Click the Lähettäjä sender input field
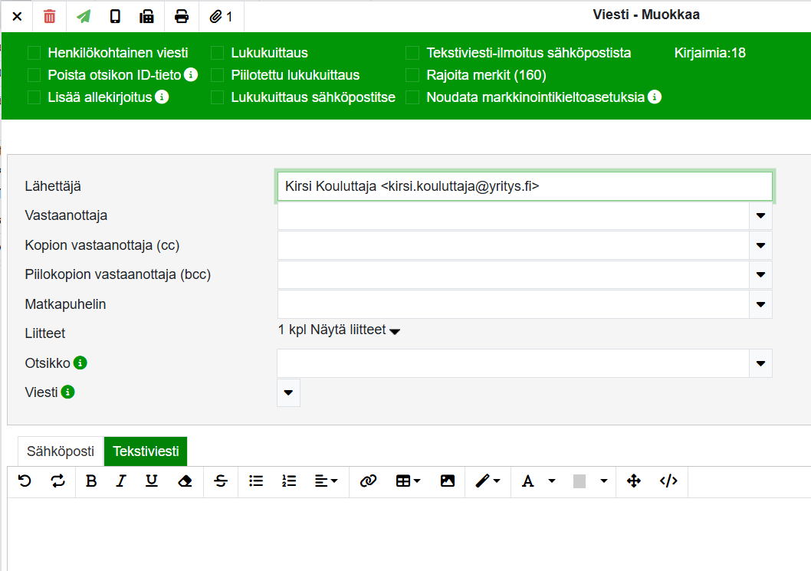The image size is (811, 571). (524, 186)
